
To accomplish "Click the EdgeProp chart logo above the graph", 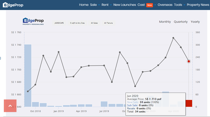I will click(33, 21).
